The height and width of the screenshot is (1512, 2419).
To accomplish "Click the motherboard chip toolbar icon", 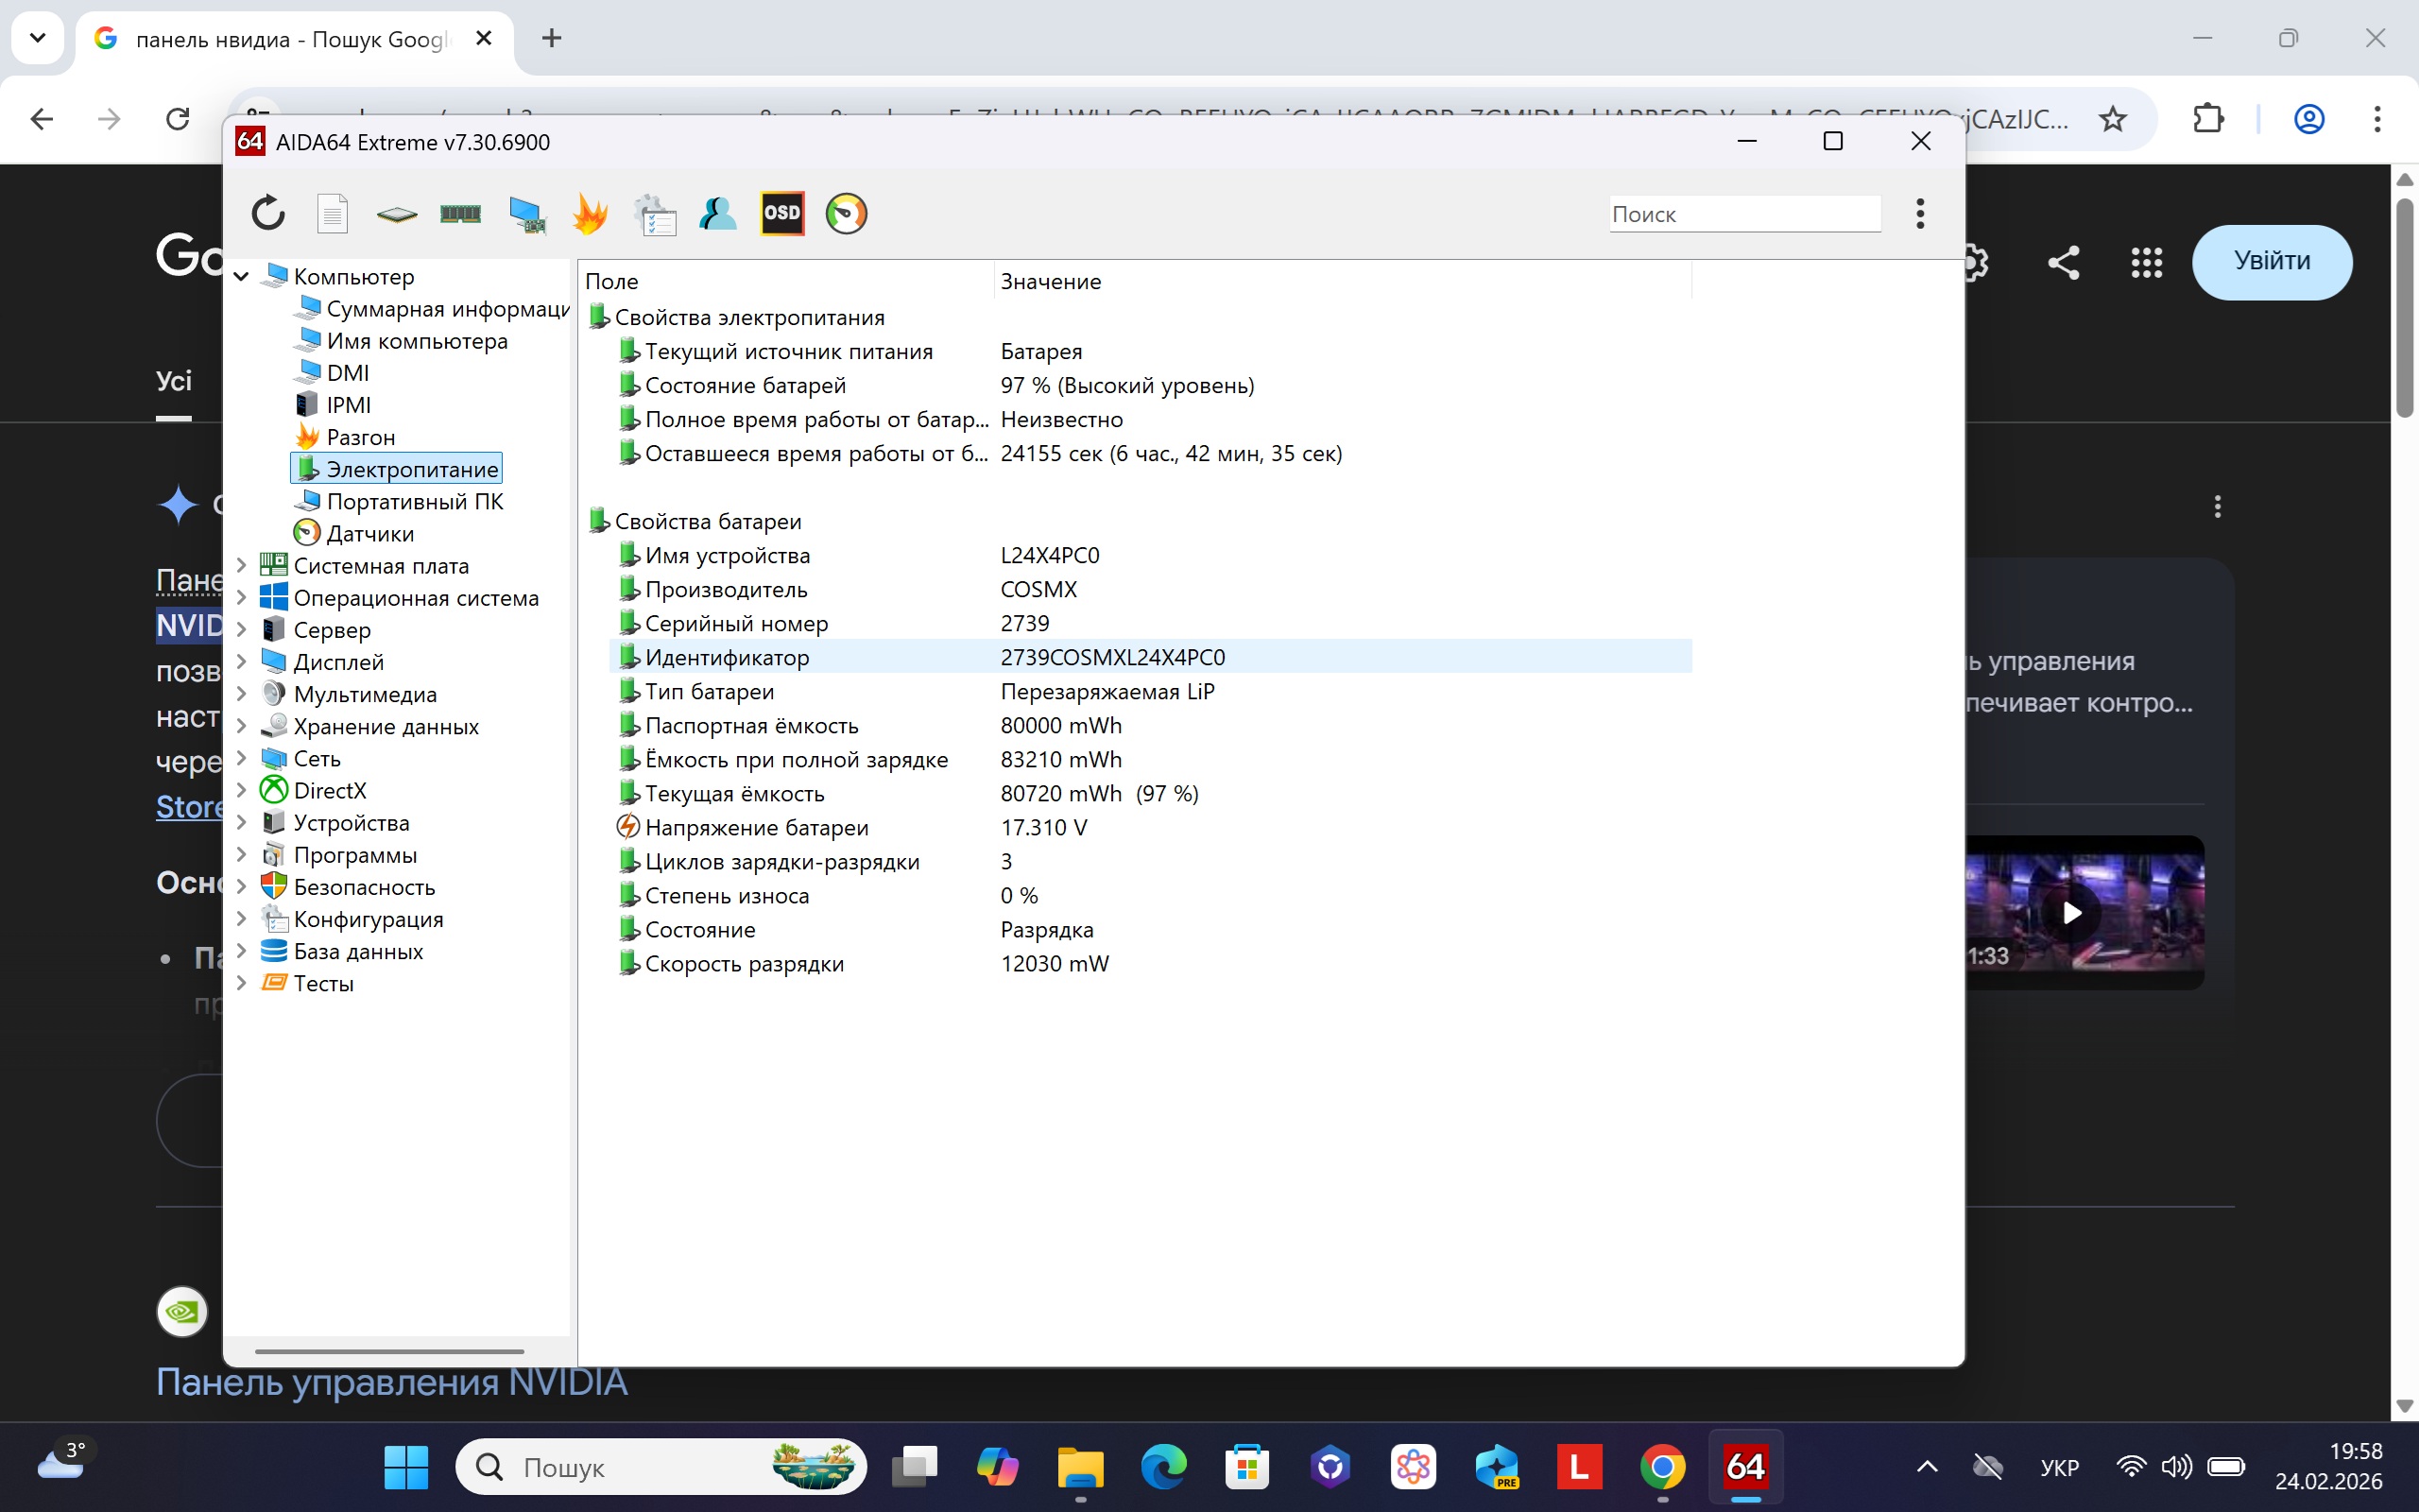I will tap(397, 213).
